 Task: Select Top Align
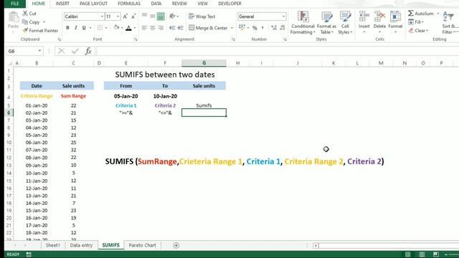(144, 16)
